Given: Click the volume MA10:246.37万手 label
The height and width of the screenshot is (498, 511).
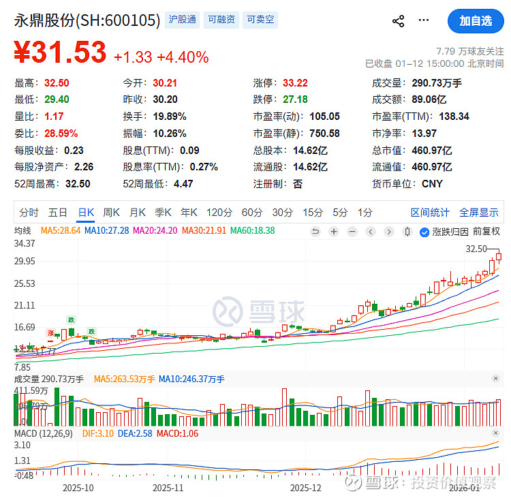Looking at the screenshot, I should click(191, 379).
